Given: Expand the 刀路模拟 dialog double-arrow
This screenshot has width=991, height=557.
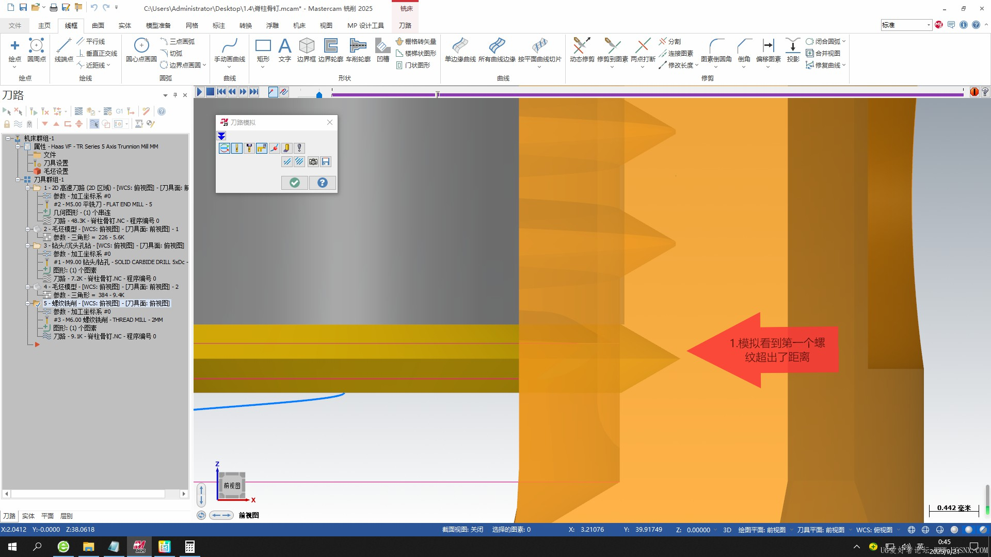Looking at the screenshot, I should click(x=221, y=136).
